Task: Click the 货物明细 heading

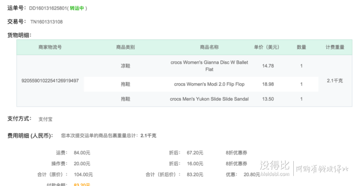Action: [x=19, y=35]
